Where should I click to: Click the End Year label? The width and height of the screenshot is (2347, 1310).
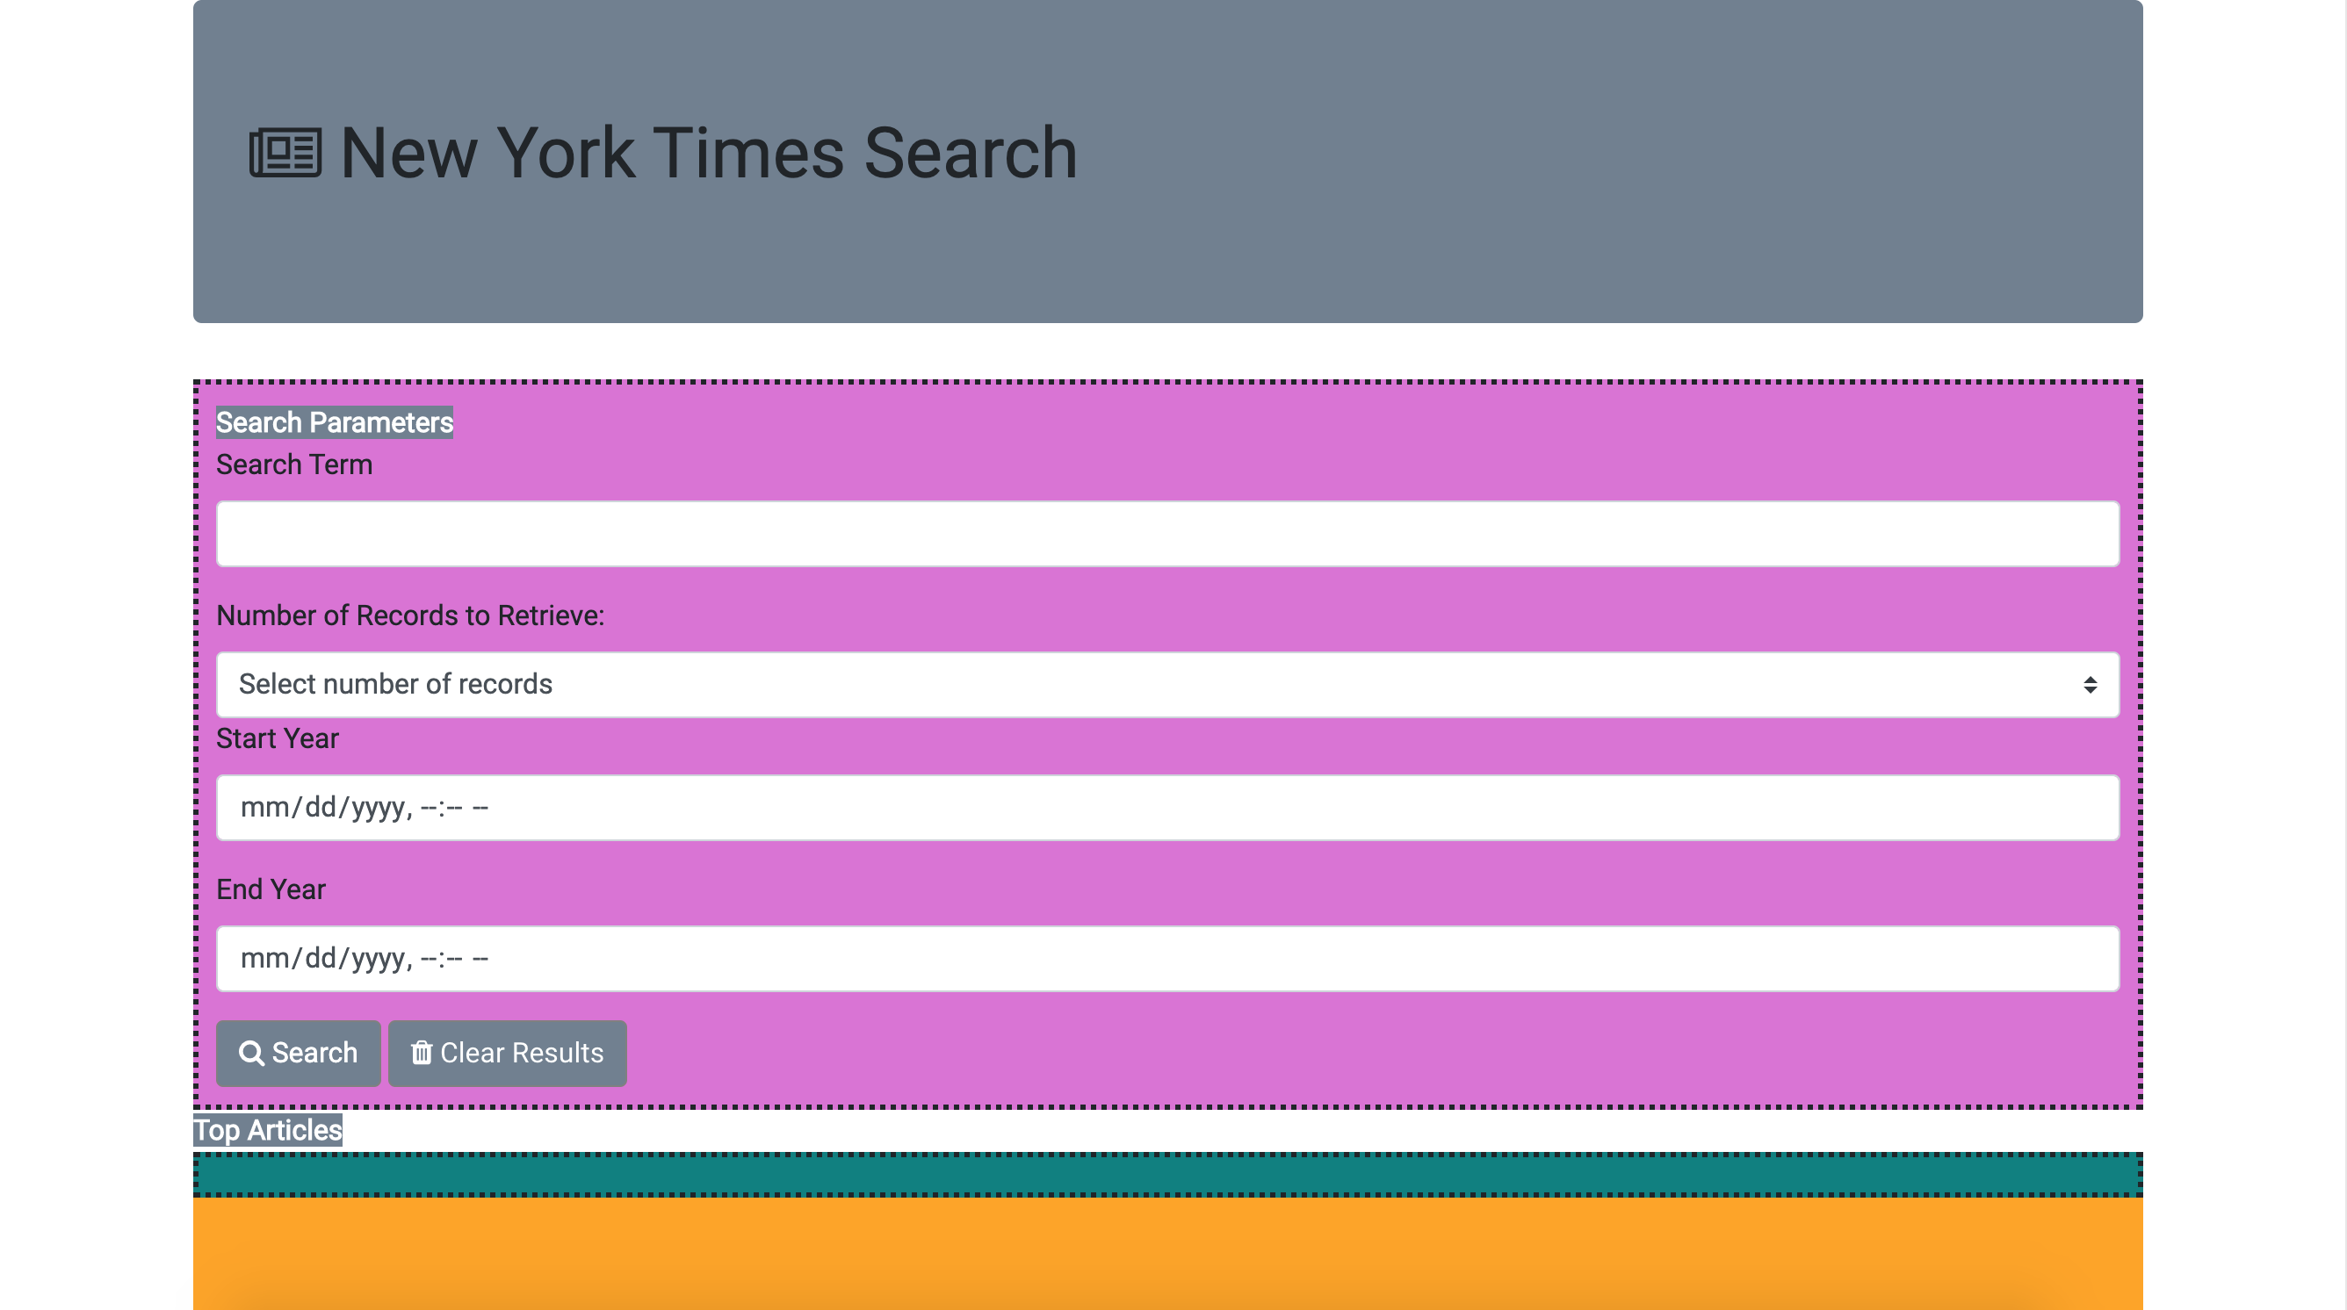click(271, 890)
